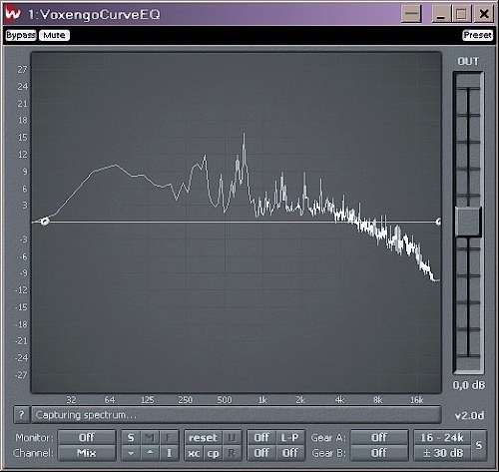Click the Off button directly below L-P
This screenshot has height=472, width=499.
point(290,453)
